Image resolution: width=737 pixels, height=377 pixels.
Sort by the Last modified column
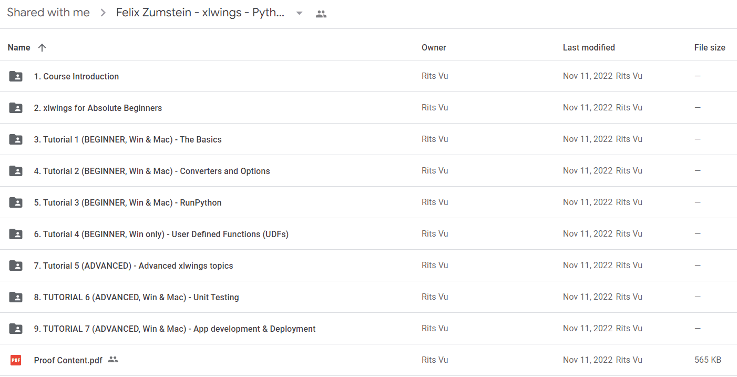(589, 47)
